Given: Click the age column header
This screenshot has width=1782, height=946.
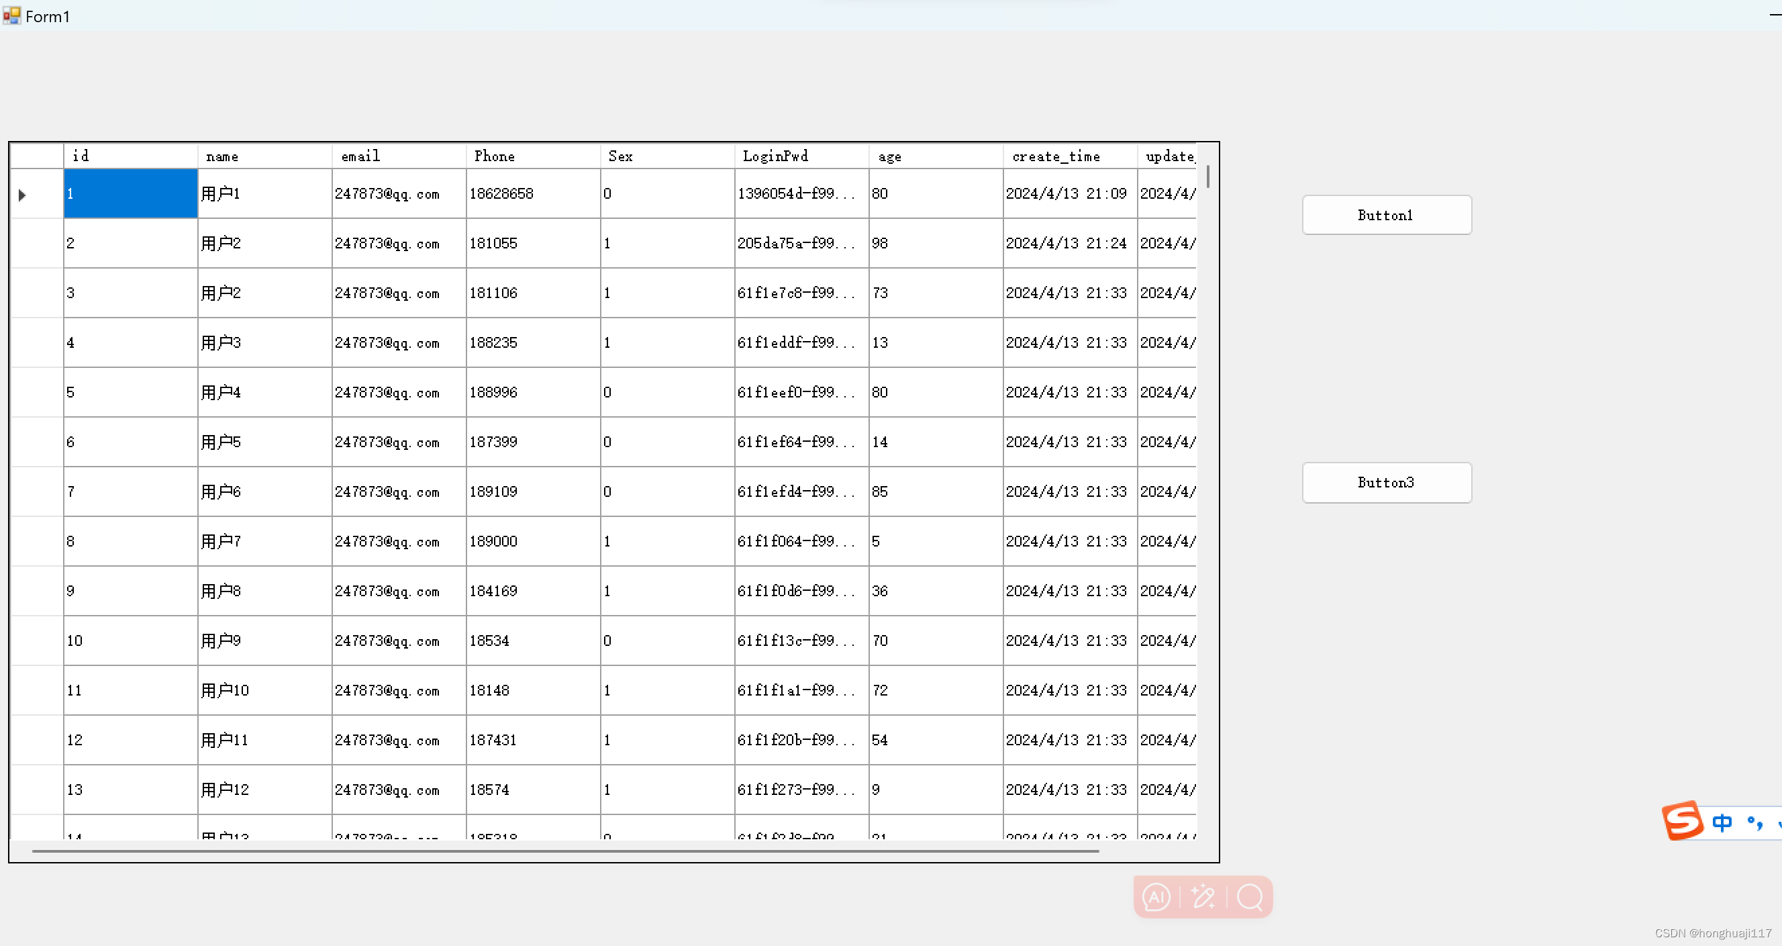Looking at the screenshot, I should pyautogui.click(x=934, y=156).
